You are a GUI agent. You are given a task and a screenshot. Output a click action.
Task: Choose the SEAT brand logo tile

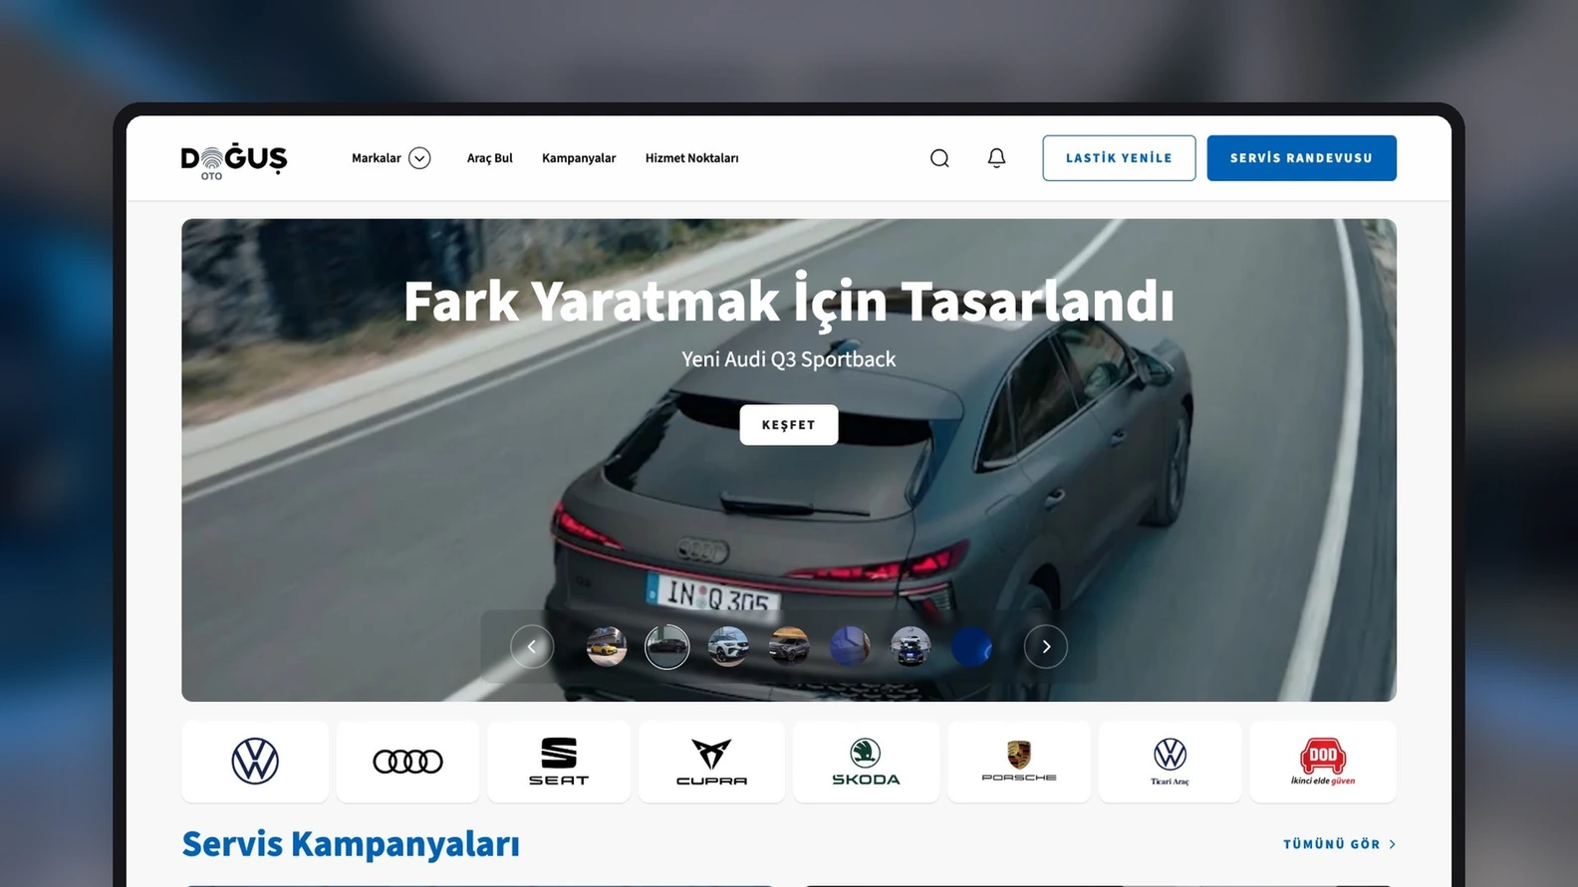[559, 762]
